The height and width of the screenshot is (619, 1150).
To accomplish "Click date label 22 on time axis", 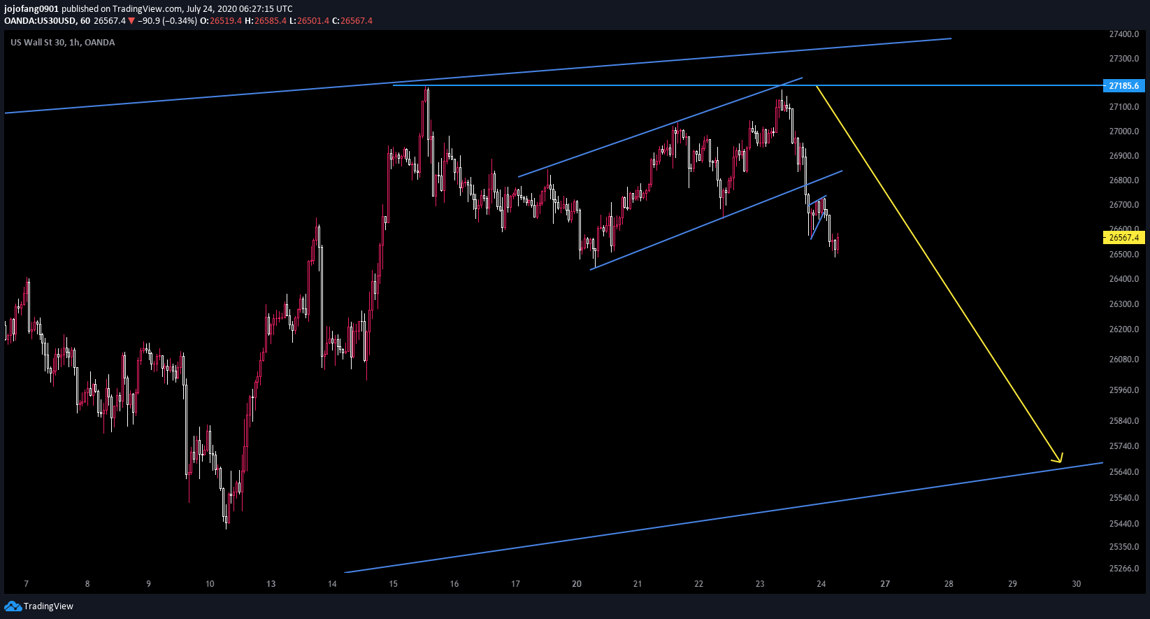I will click(699, 584).
